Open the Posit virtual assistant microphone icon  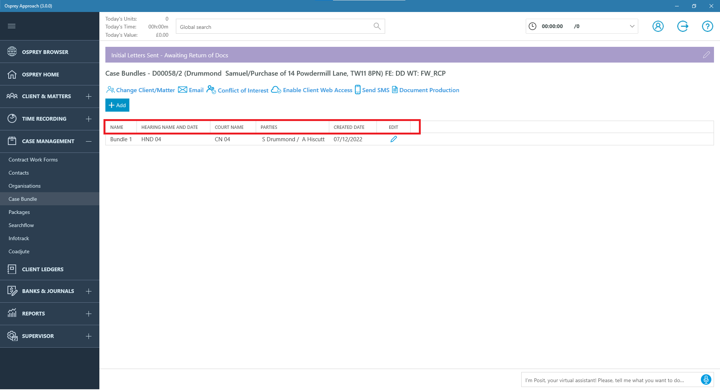click(x=706, y=380)
